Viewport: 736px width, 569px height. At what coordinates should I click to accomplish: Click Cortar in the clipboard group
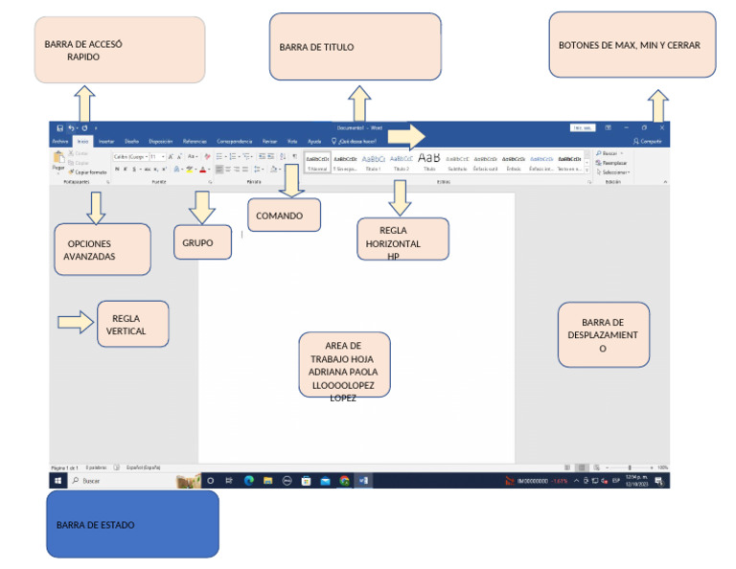point(79,153)
